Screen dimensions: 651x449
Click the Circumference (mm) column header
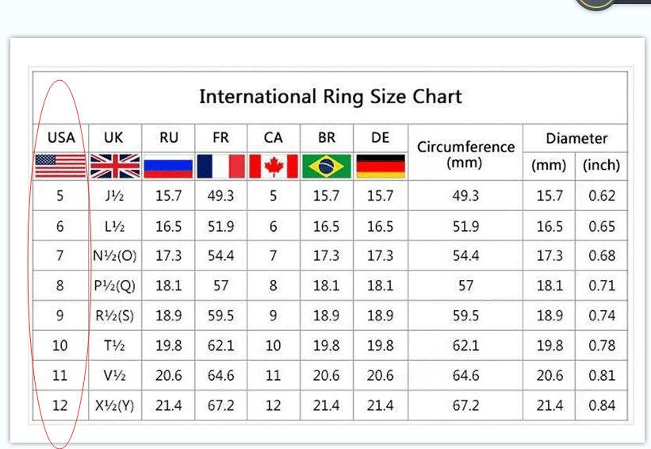pyautogui.click(x=465, y=155)
